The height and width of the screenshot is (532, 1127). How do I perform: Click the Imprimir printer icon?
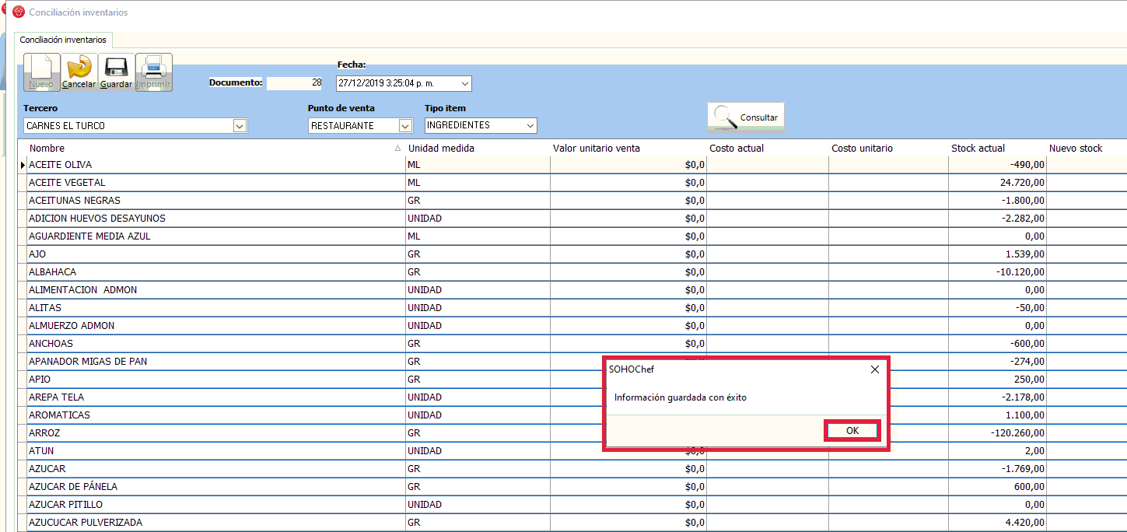(x=153, y=72)
